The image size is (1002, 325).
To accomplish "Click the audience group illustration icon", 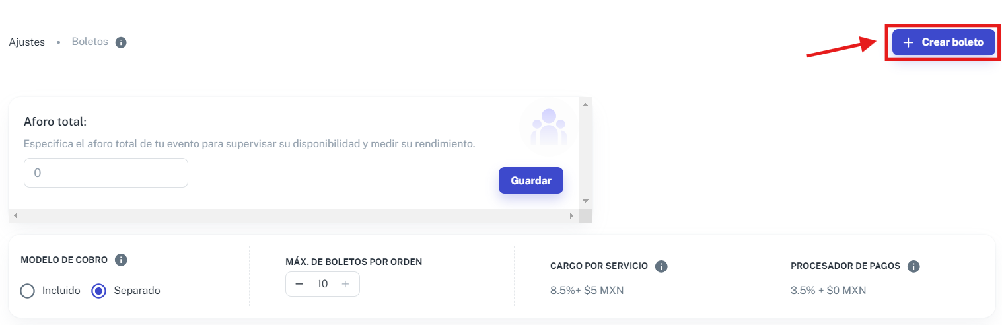I will coord(549,126).
